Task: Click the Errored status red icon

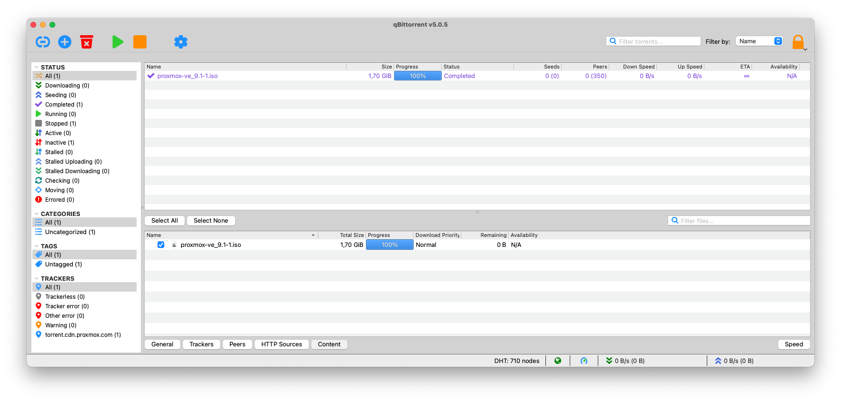Action: pyautogui.click(x=39, y=199)
